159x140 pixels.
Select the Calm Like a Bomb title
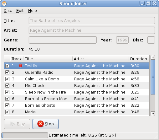tap(42, 79)
